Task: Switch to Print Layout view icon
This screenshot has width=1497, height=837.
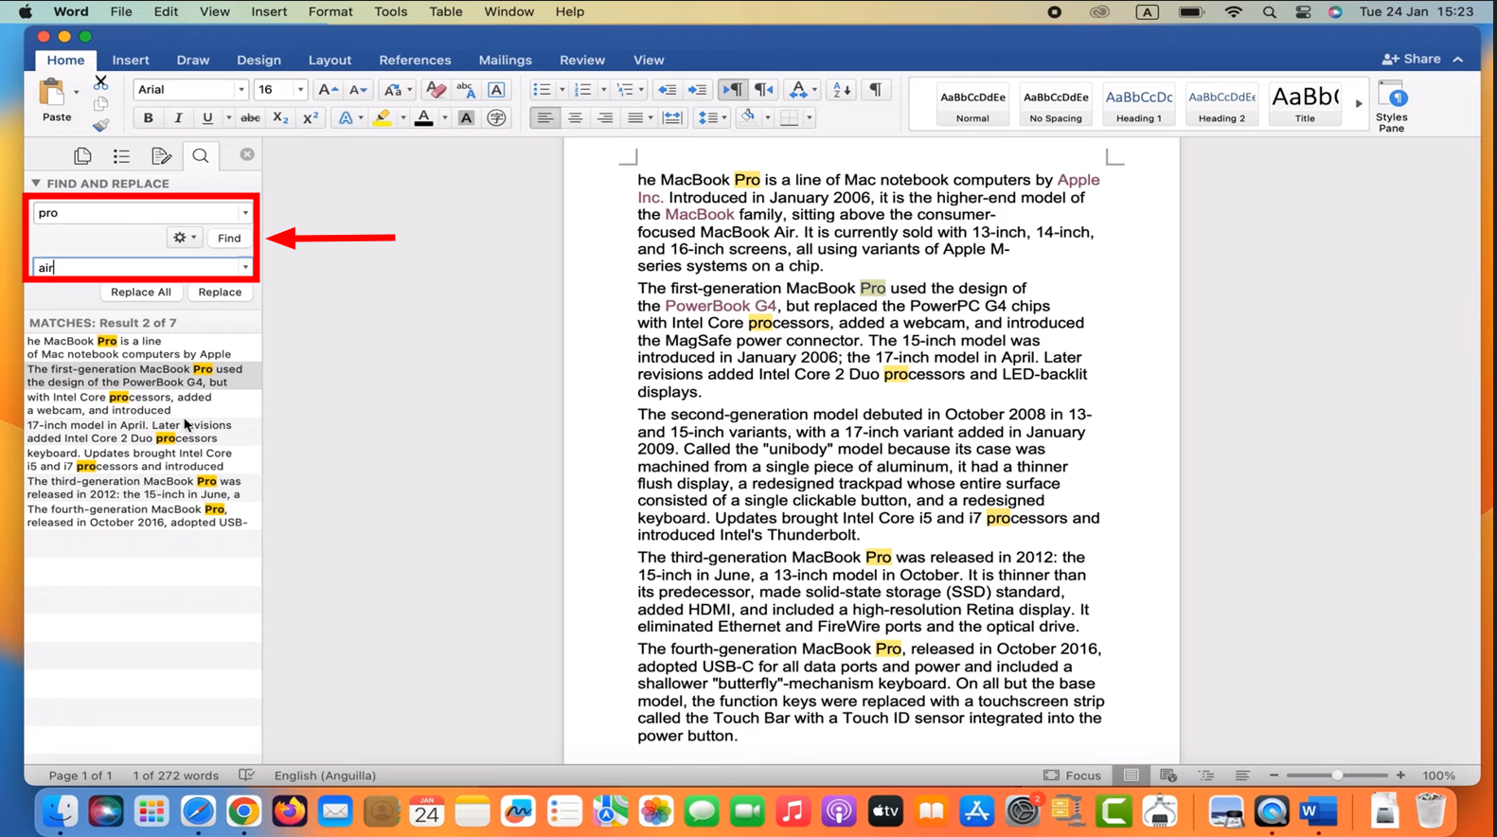Action: click(x=1131, y=775)
